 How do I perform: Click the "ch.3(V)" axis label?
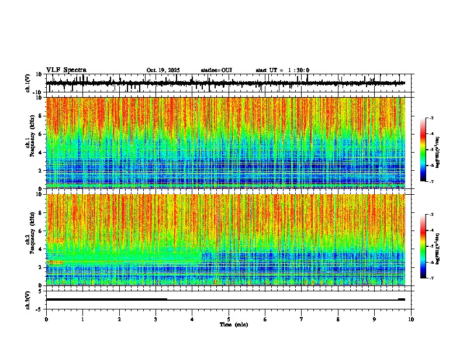[28, 300]
